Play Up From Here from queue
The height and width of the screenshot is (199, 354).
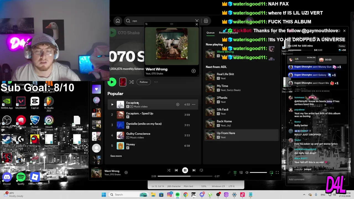(x=241, y=135)
